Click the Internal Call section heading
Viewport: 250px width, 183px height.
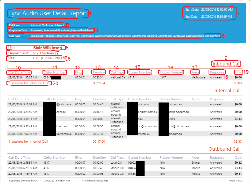point(227,91)
